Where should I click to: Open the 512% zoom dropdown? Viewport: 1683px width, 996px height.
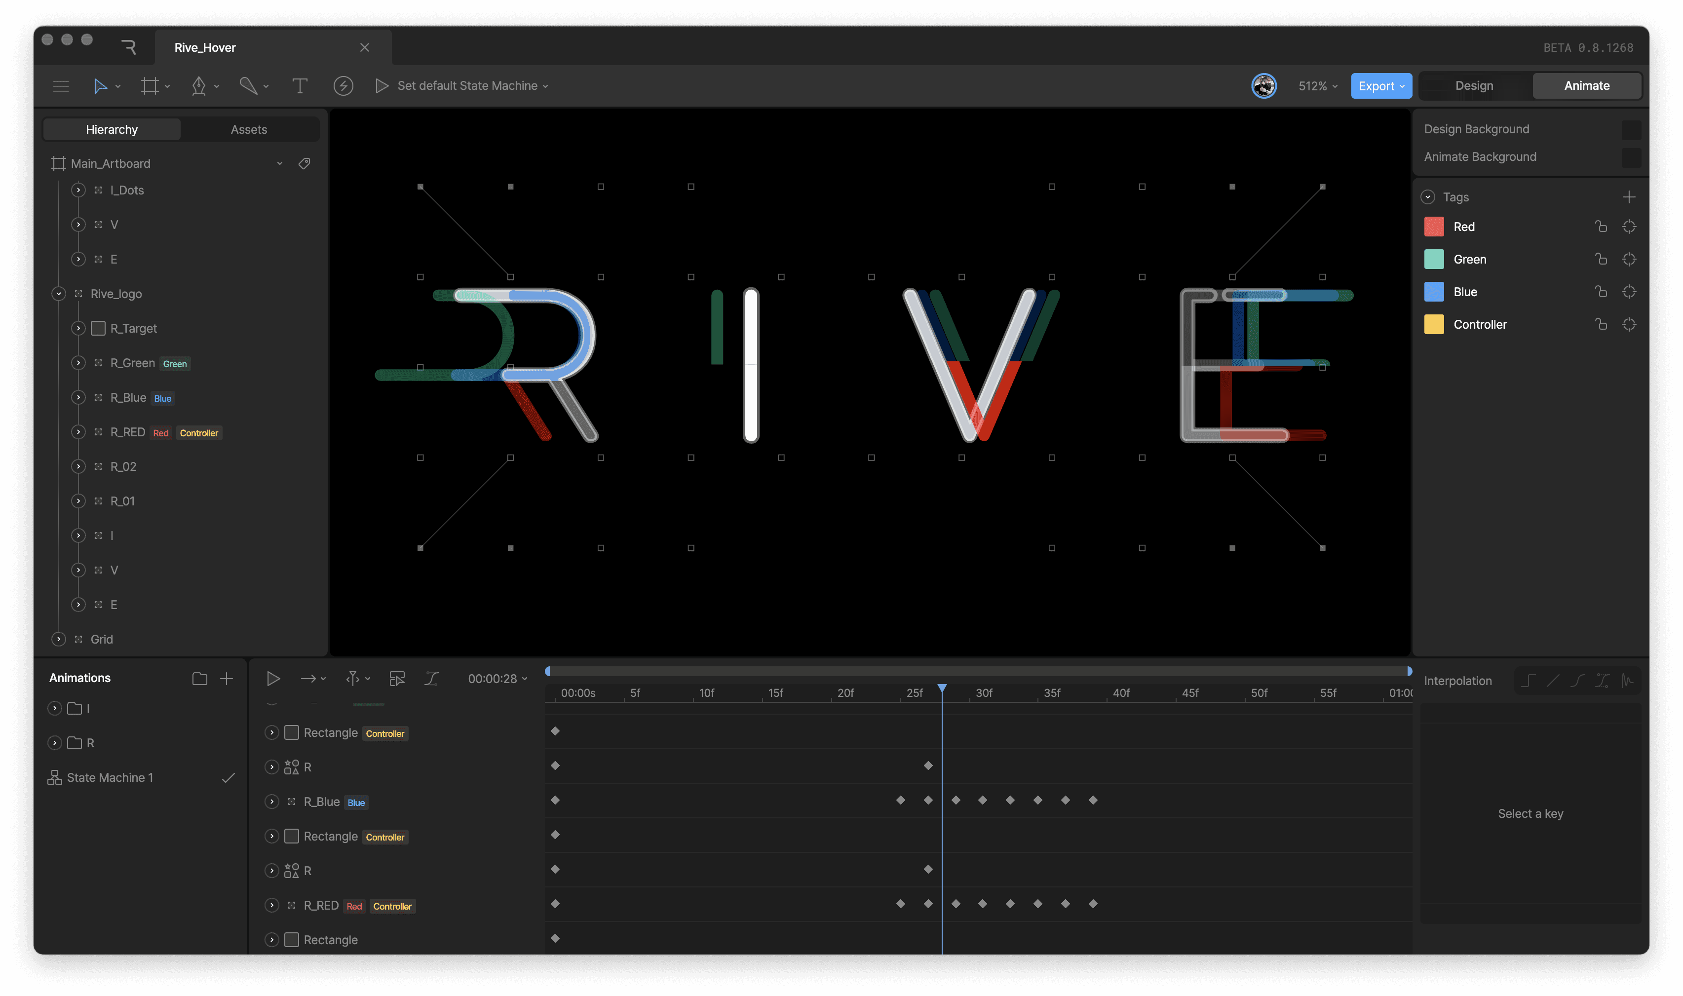pyautogui.click(x=1317, y=86)
